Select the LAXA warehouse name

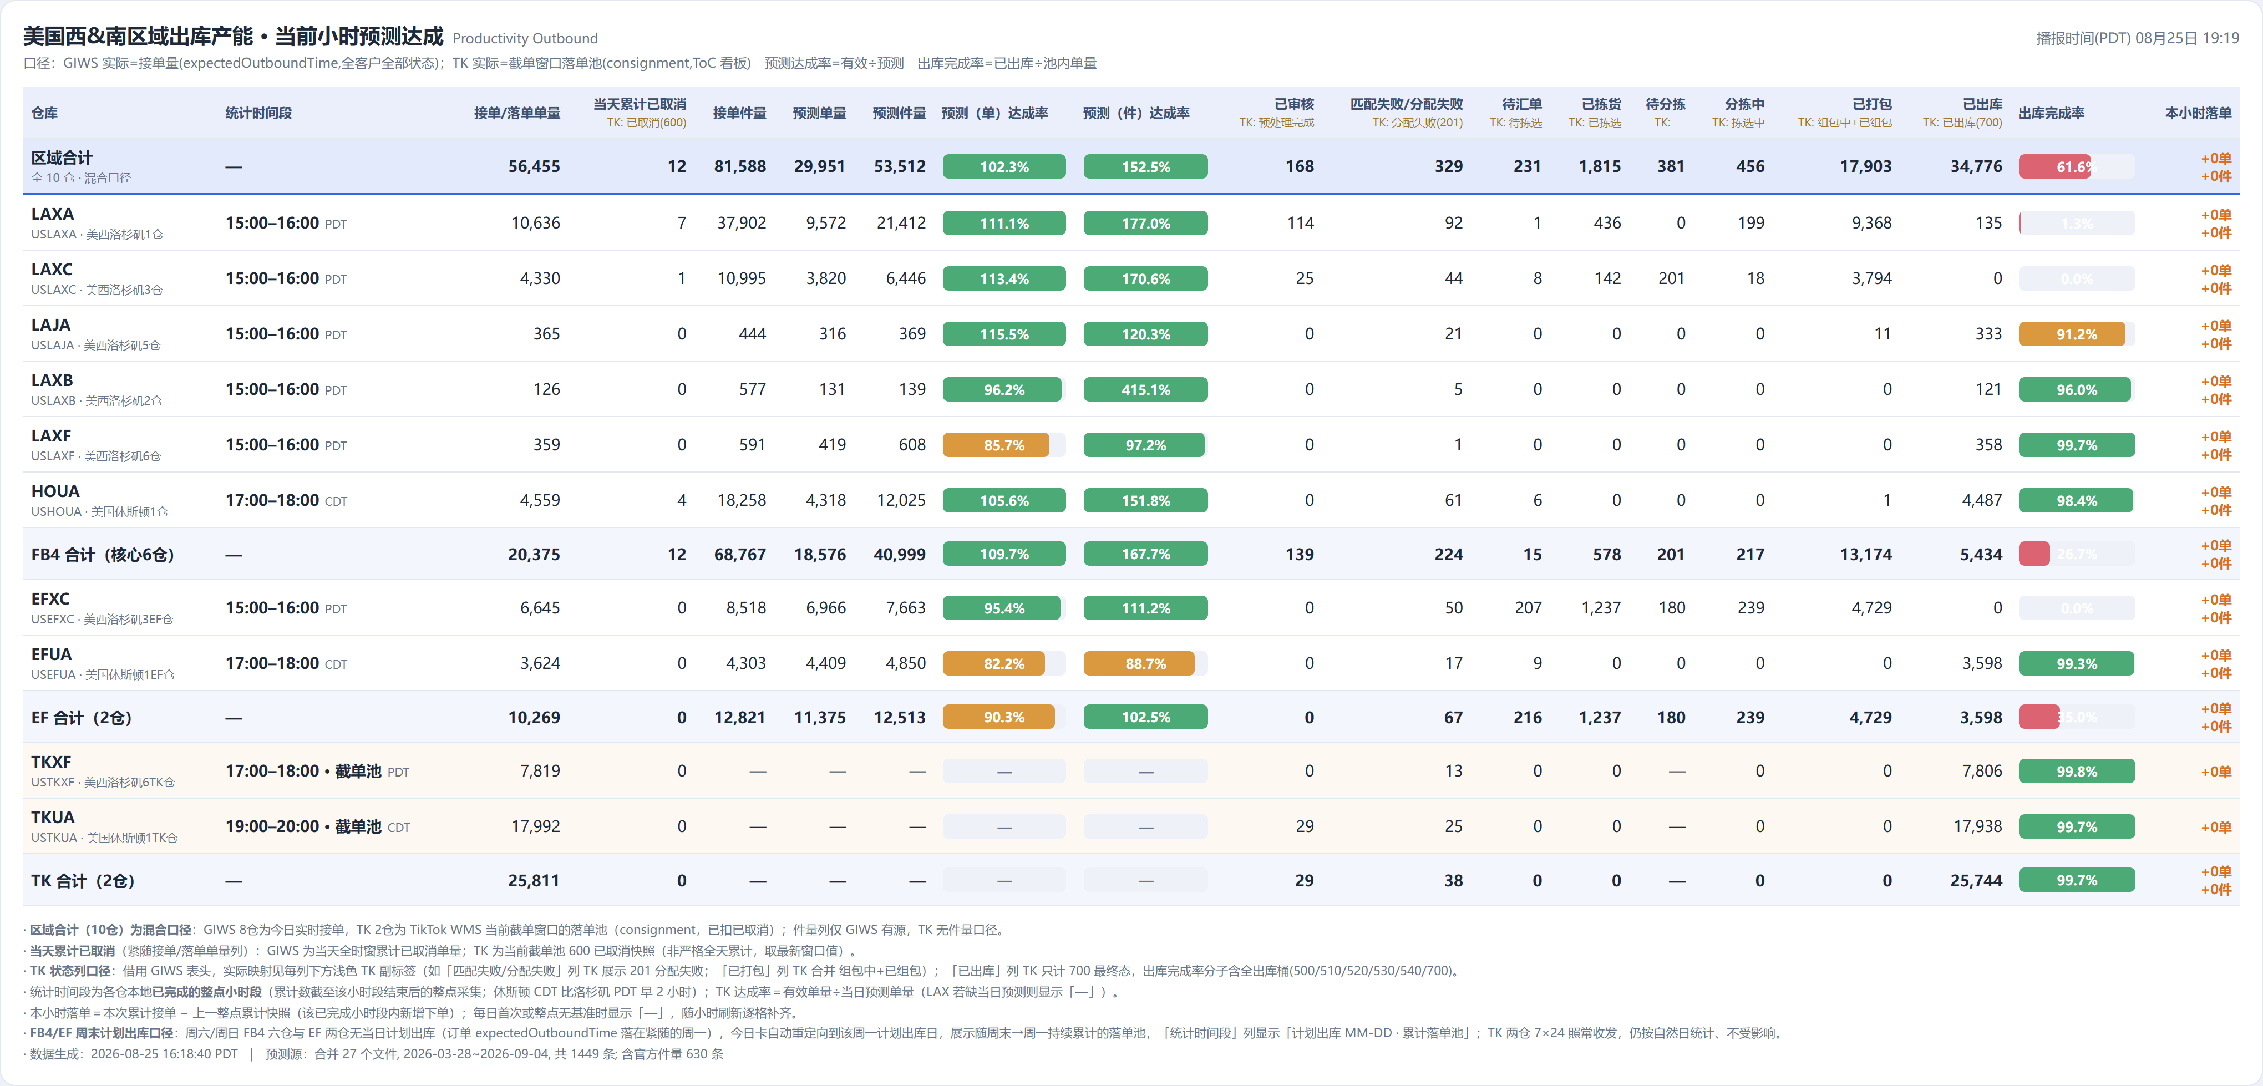point(53,214)
